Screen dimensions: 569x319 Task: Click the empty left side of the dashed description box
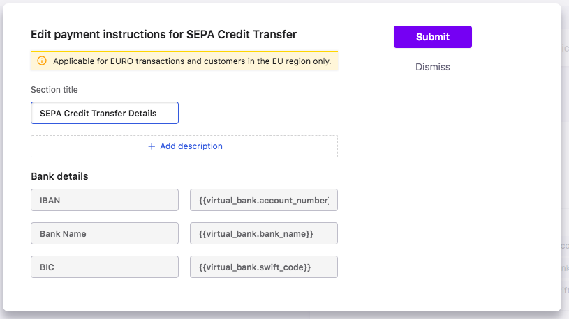89,146
